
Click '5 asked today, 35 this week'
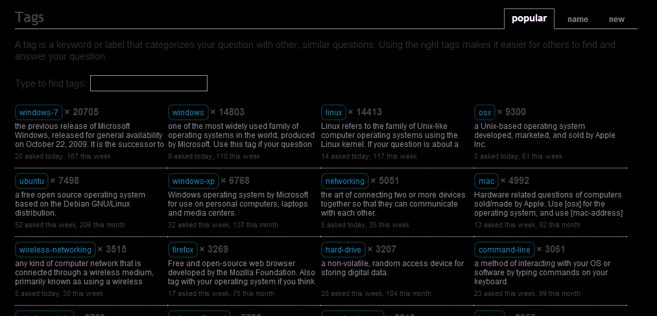point(365,225)
